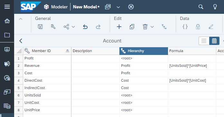The image size is (224, 117).
Task: Go back using the Account back arrow
Action: (21, 41)
